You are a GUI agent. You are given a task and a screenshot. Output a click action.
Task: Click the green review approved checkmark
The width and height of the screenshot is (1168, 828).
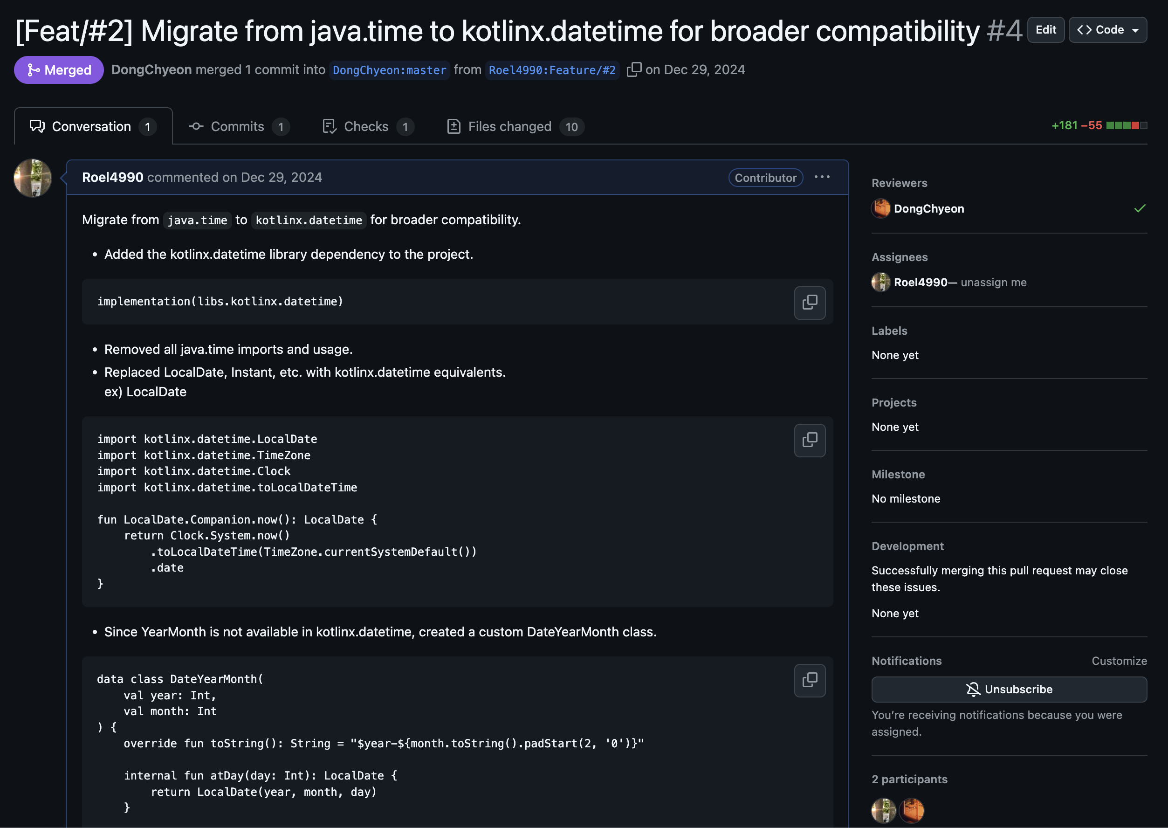1140,208
